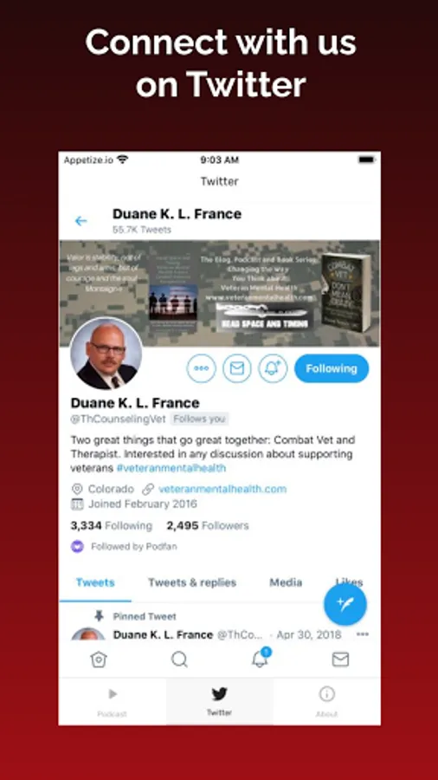Open the About tab
Image resolution: width=438 pixels, height=780 pixels.
[326, 702]
